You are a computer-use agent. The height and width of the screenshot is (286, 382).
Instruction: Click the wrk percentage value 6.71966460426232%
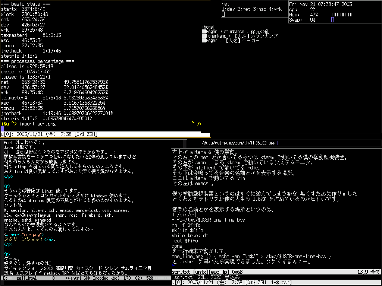[86, 93]
